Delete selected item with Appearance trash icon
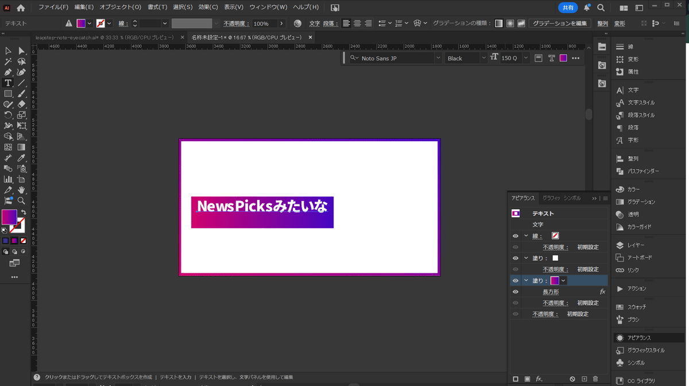 pos(595,379)
